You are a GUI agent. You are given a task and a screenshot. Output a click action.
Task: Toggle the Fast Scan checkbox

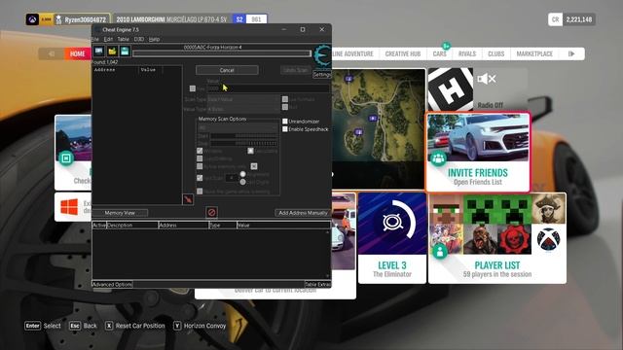pyautogui.click(x=200, y=178)
